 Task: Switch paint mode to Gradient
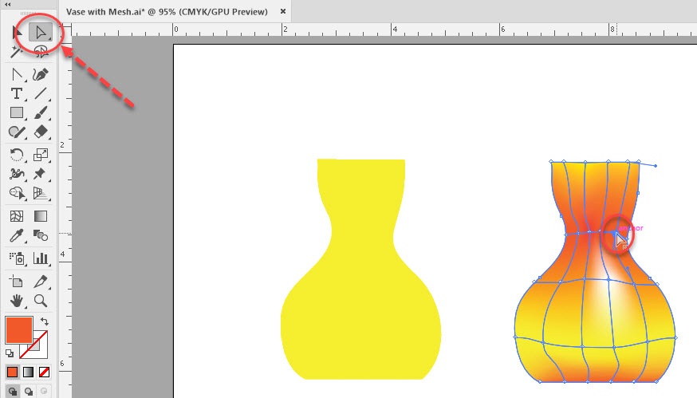[x=28, y=372]
